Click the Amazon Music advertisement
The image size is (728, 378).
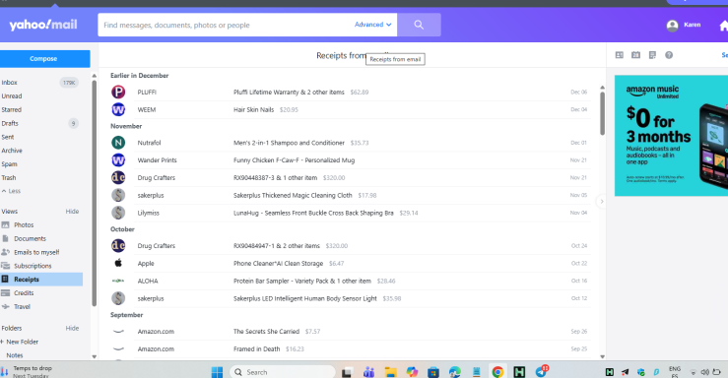click(x=672, y=136)
